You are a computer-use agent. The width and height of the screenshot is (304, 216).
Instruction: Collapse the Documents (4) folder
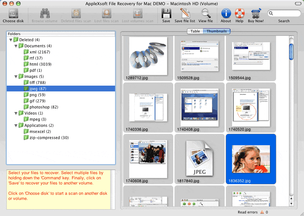16,46
